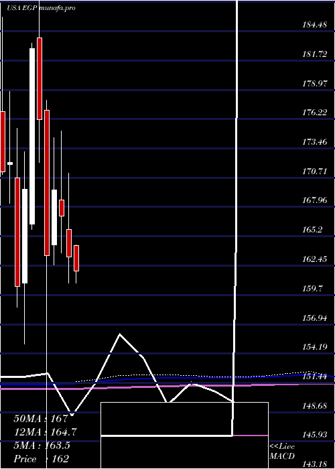Click the 176.22 price axis label
Screen dimensions: 335x469
pos(314,113)
